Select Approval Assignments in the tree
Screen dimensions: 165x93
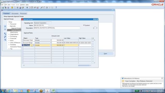pos(16,28)
